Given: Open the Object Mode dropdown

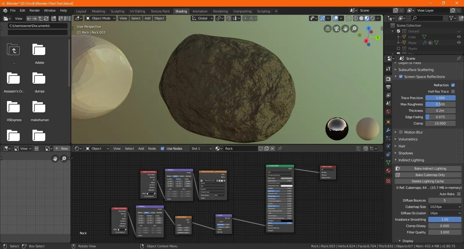Looking at the screenshot, I should tap(101, 18).
